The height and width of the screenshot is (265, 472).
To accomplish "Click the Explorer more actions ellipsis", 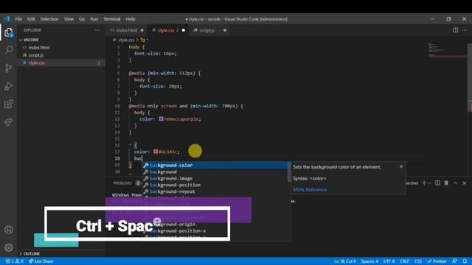I will pyautogui.click(x=97, y=30).
